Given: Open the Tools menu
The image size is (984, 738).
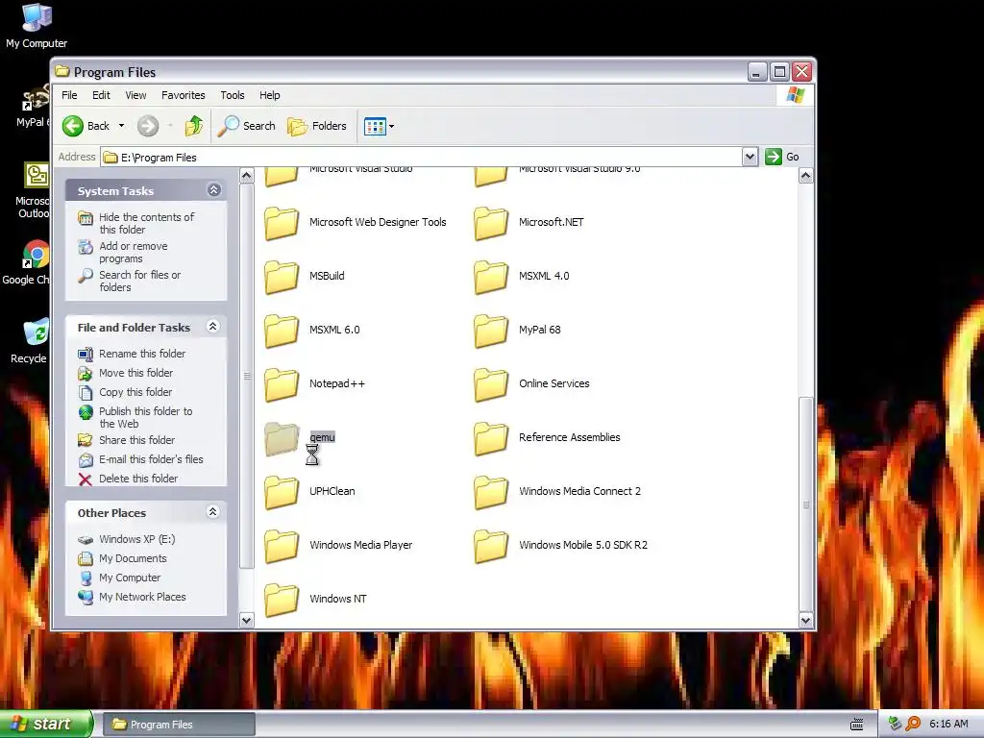Looking at the screenshot, I should pos(233,95).
